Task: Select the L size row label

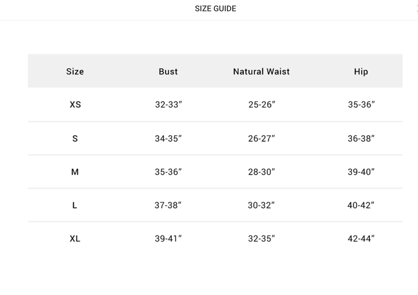Action: (x=75, y=205)
